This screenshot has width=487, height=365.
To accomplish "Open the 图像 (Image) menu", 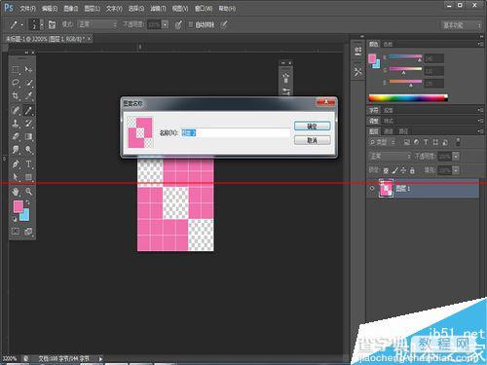I will 71,9.
